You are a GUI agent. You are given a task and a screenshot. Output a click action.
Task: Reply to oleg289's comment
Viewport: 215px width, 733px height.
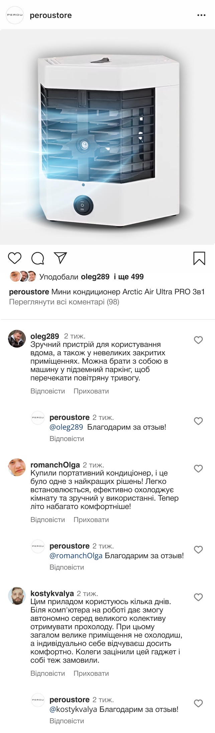click(x=48, y=391)
